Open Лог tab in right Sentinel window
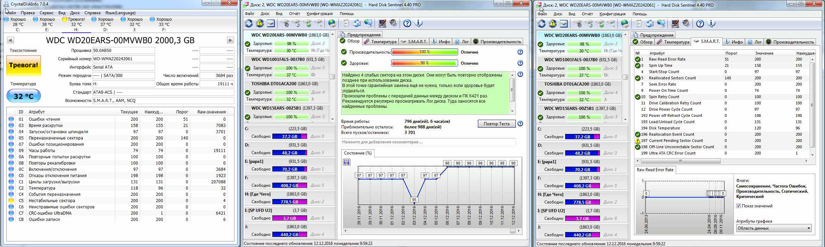825x247 pixels. [x=754, y=42]
